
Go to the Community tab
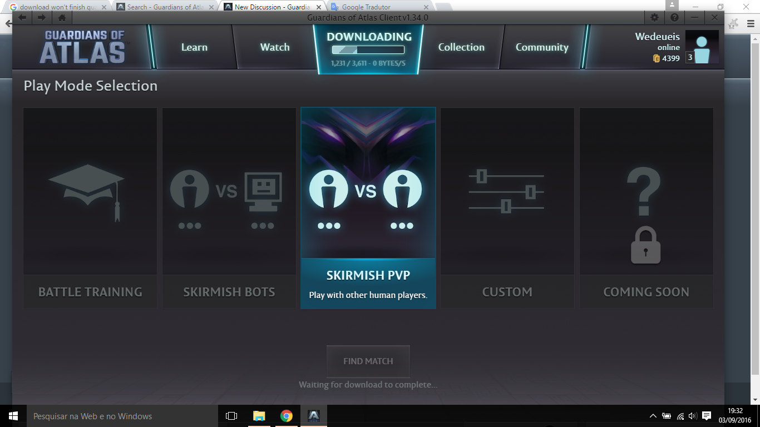[x=542, y=47]
